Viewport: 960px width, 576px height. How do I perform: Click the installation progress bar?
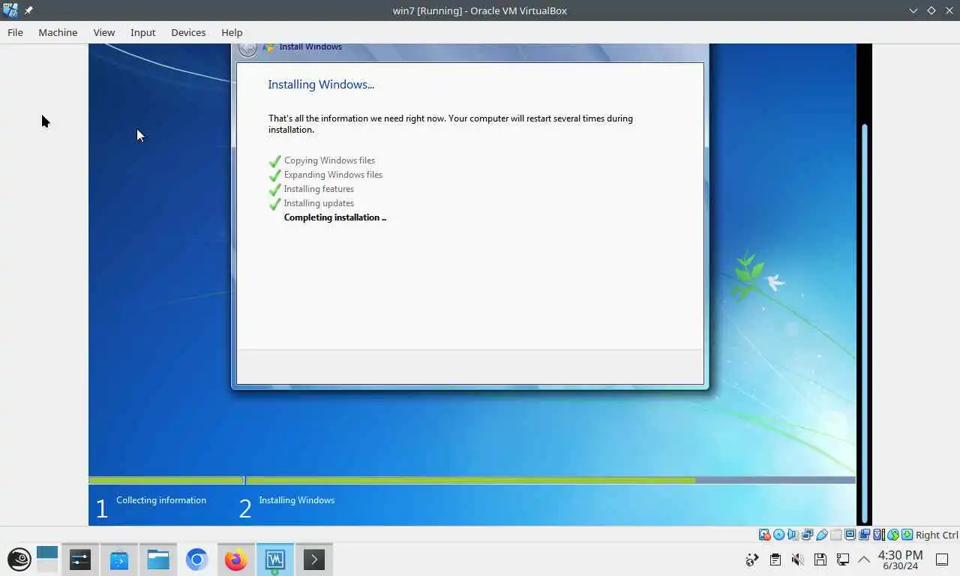click(472, 480)
